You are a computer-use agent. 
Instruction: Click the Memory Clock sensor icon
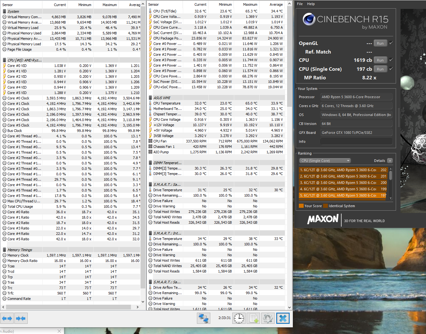tap(4, 255)
